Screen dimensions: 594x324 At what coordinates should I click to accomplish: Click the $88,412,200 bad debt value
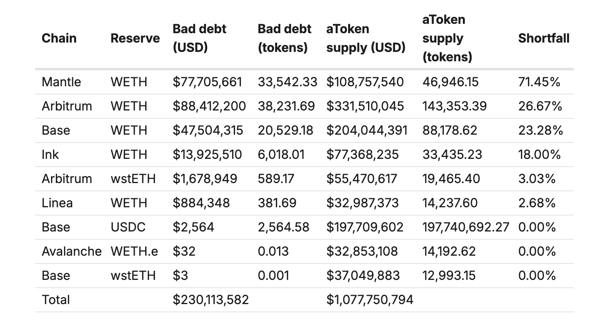(209, 106)
